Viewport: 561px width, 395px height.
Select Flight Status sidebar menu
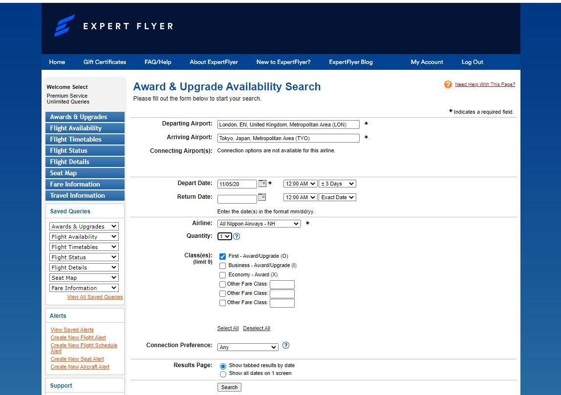pos(85,150)
